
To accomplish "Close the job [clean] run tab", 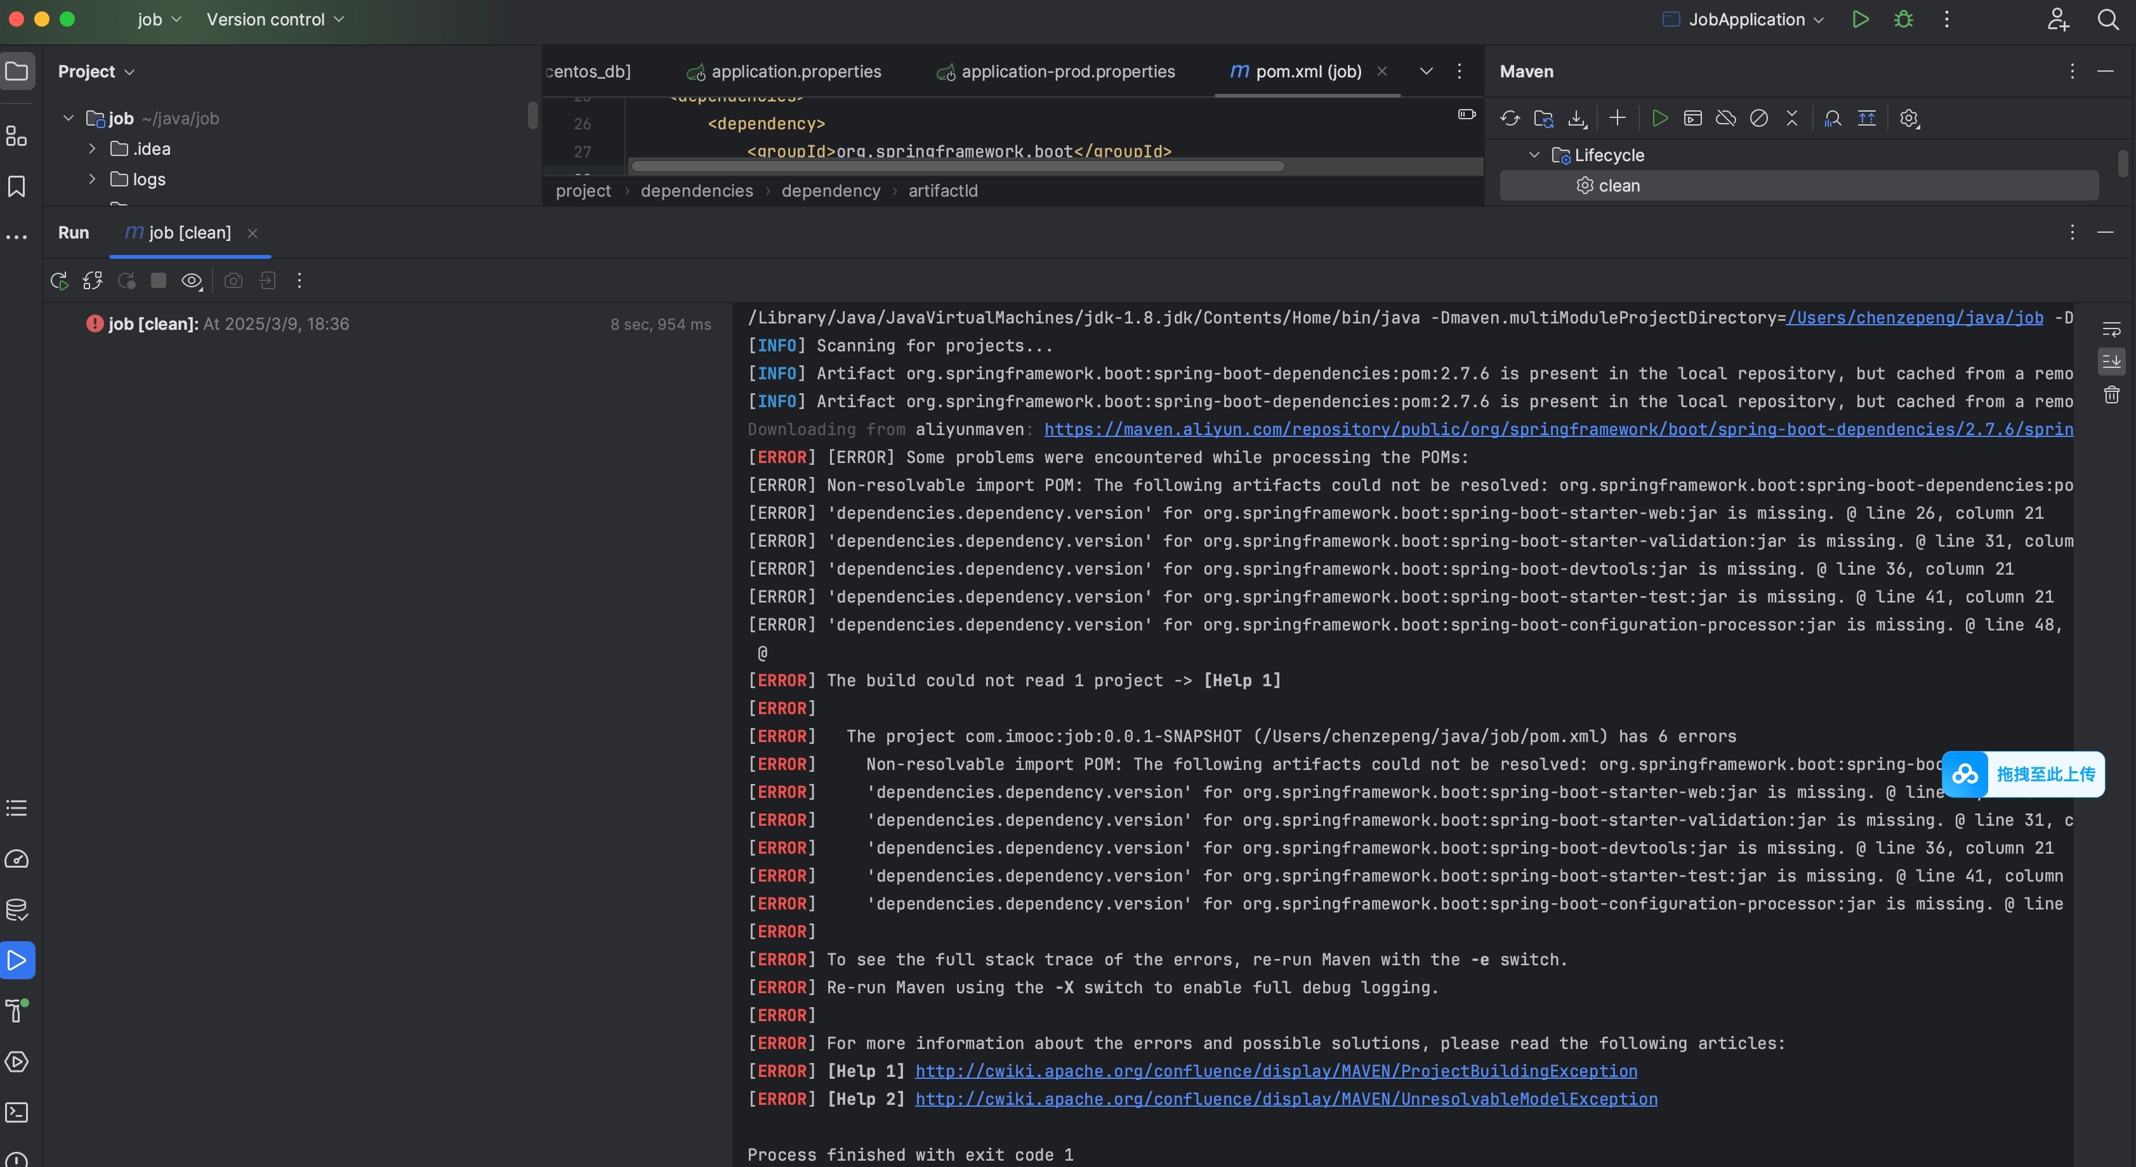I will tap(253, 234).
